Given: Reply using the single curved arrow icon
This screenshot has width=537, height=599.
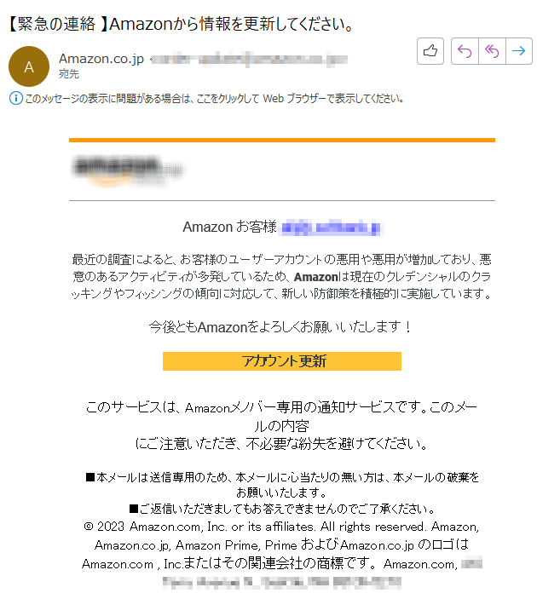Looking at the screenshot, I should (x=465, y=51).
